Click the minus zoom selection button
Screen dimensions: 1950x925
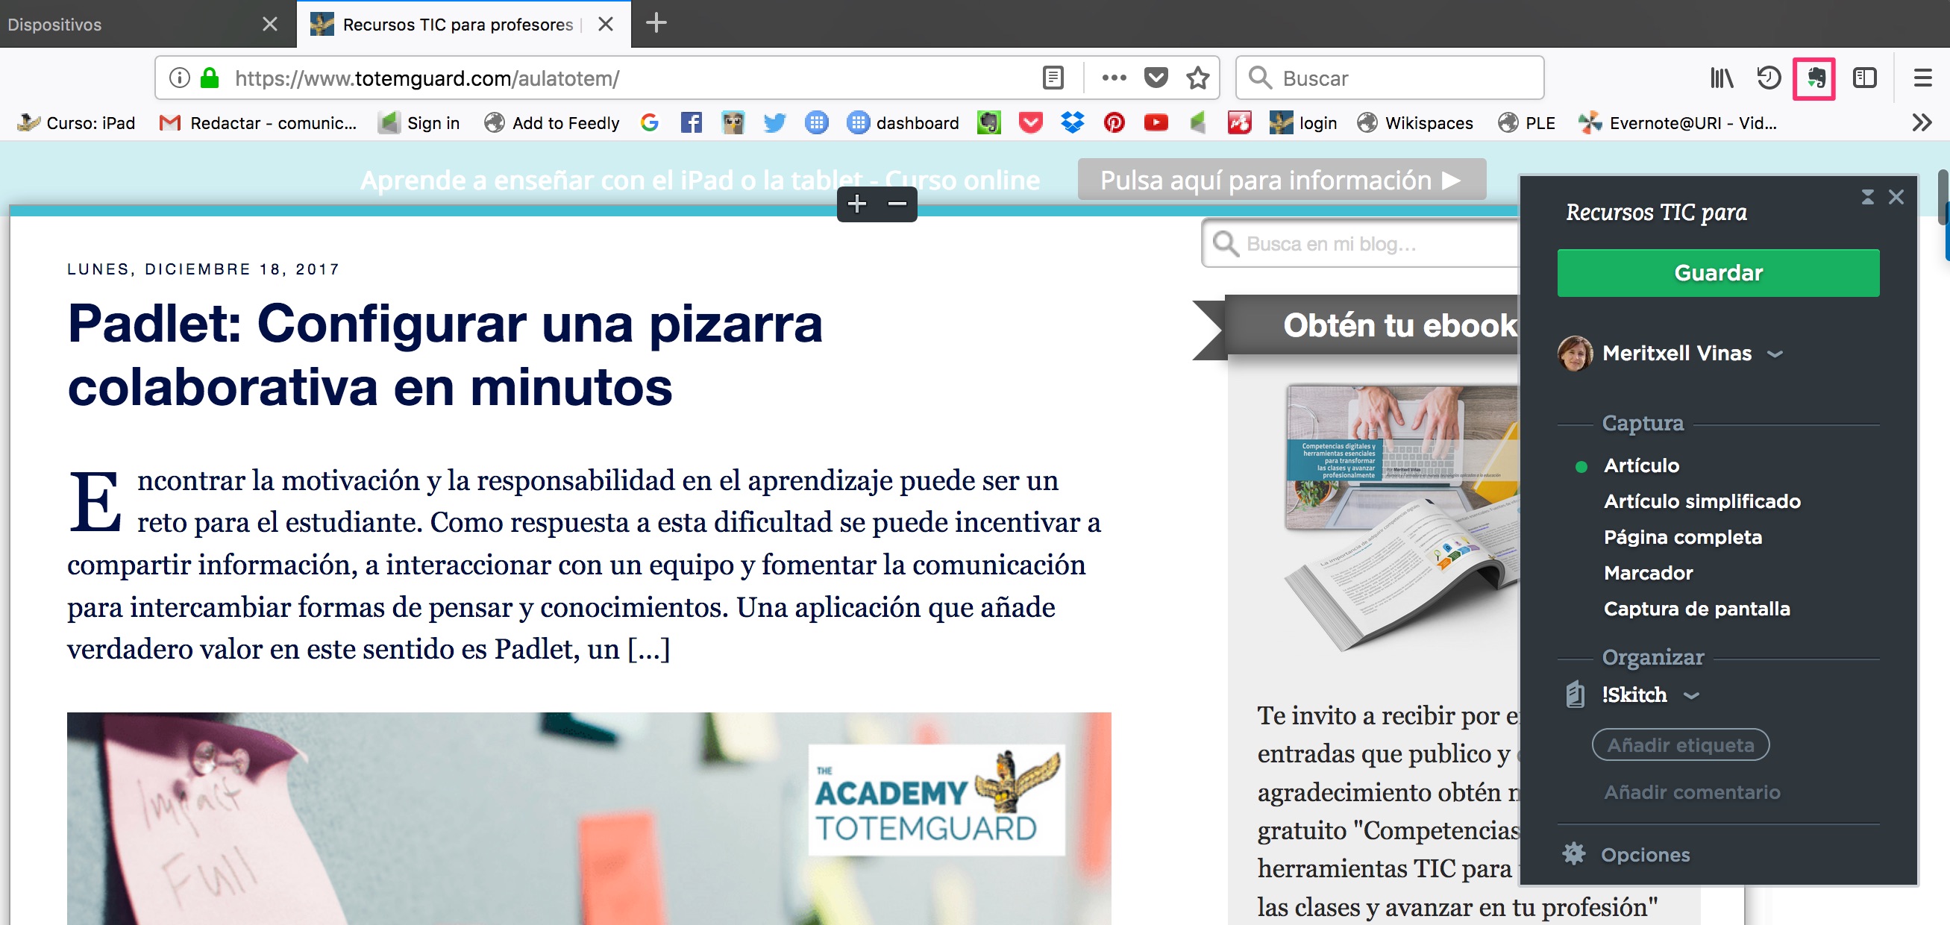(897, 204)
